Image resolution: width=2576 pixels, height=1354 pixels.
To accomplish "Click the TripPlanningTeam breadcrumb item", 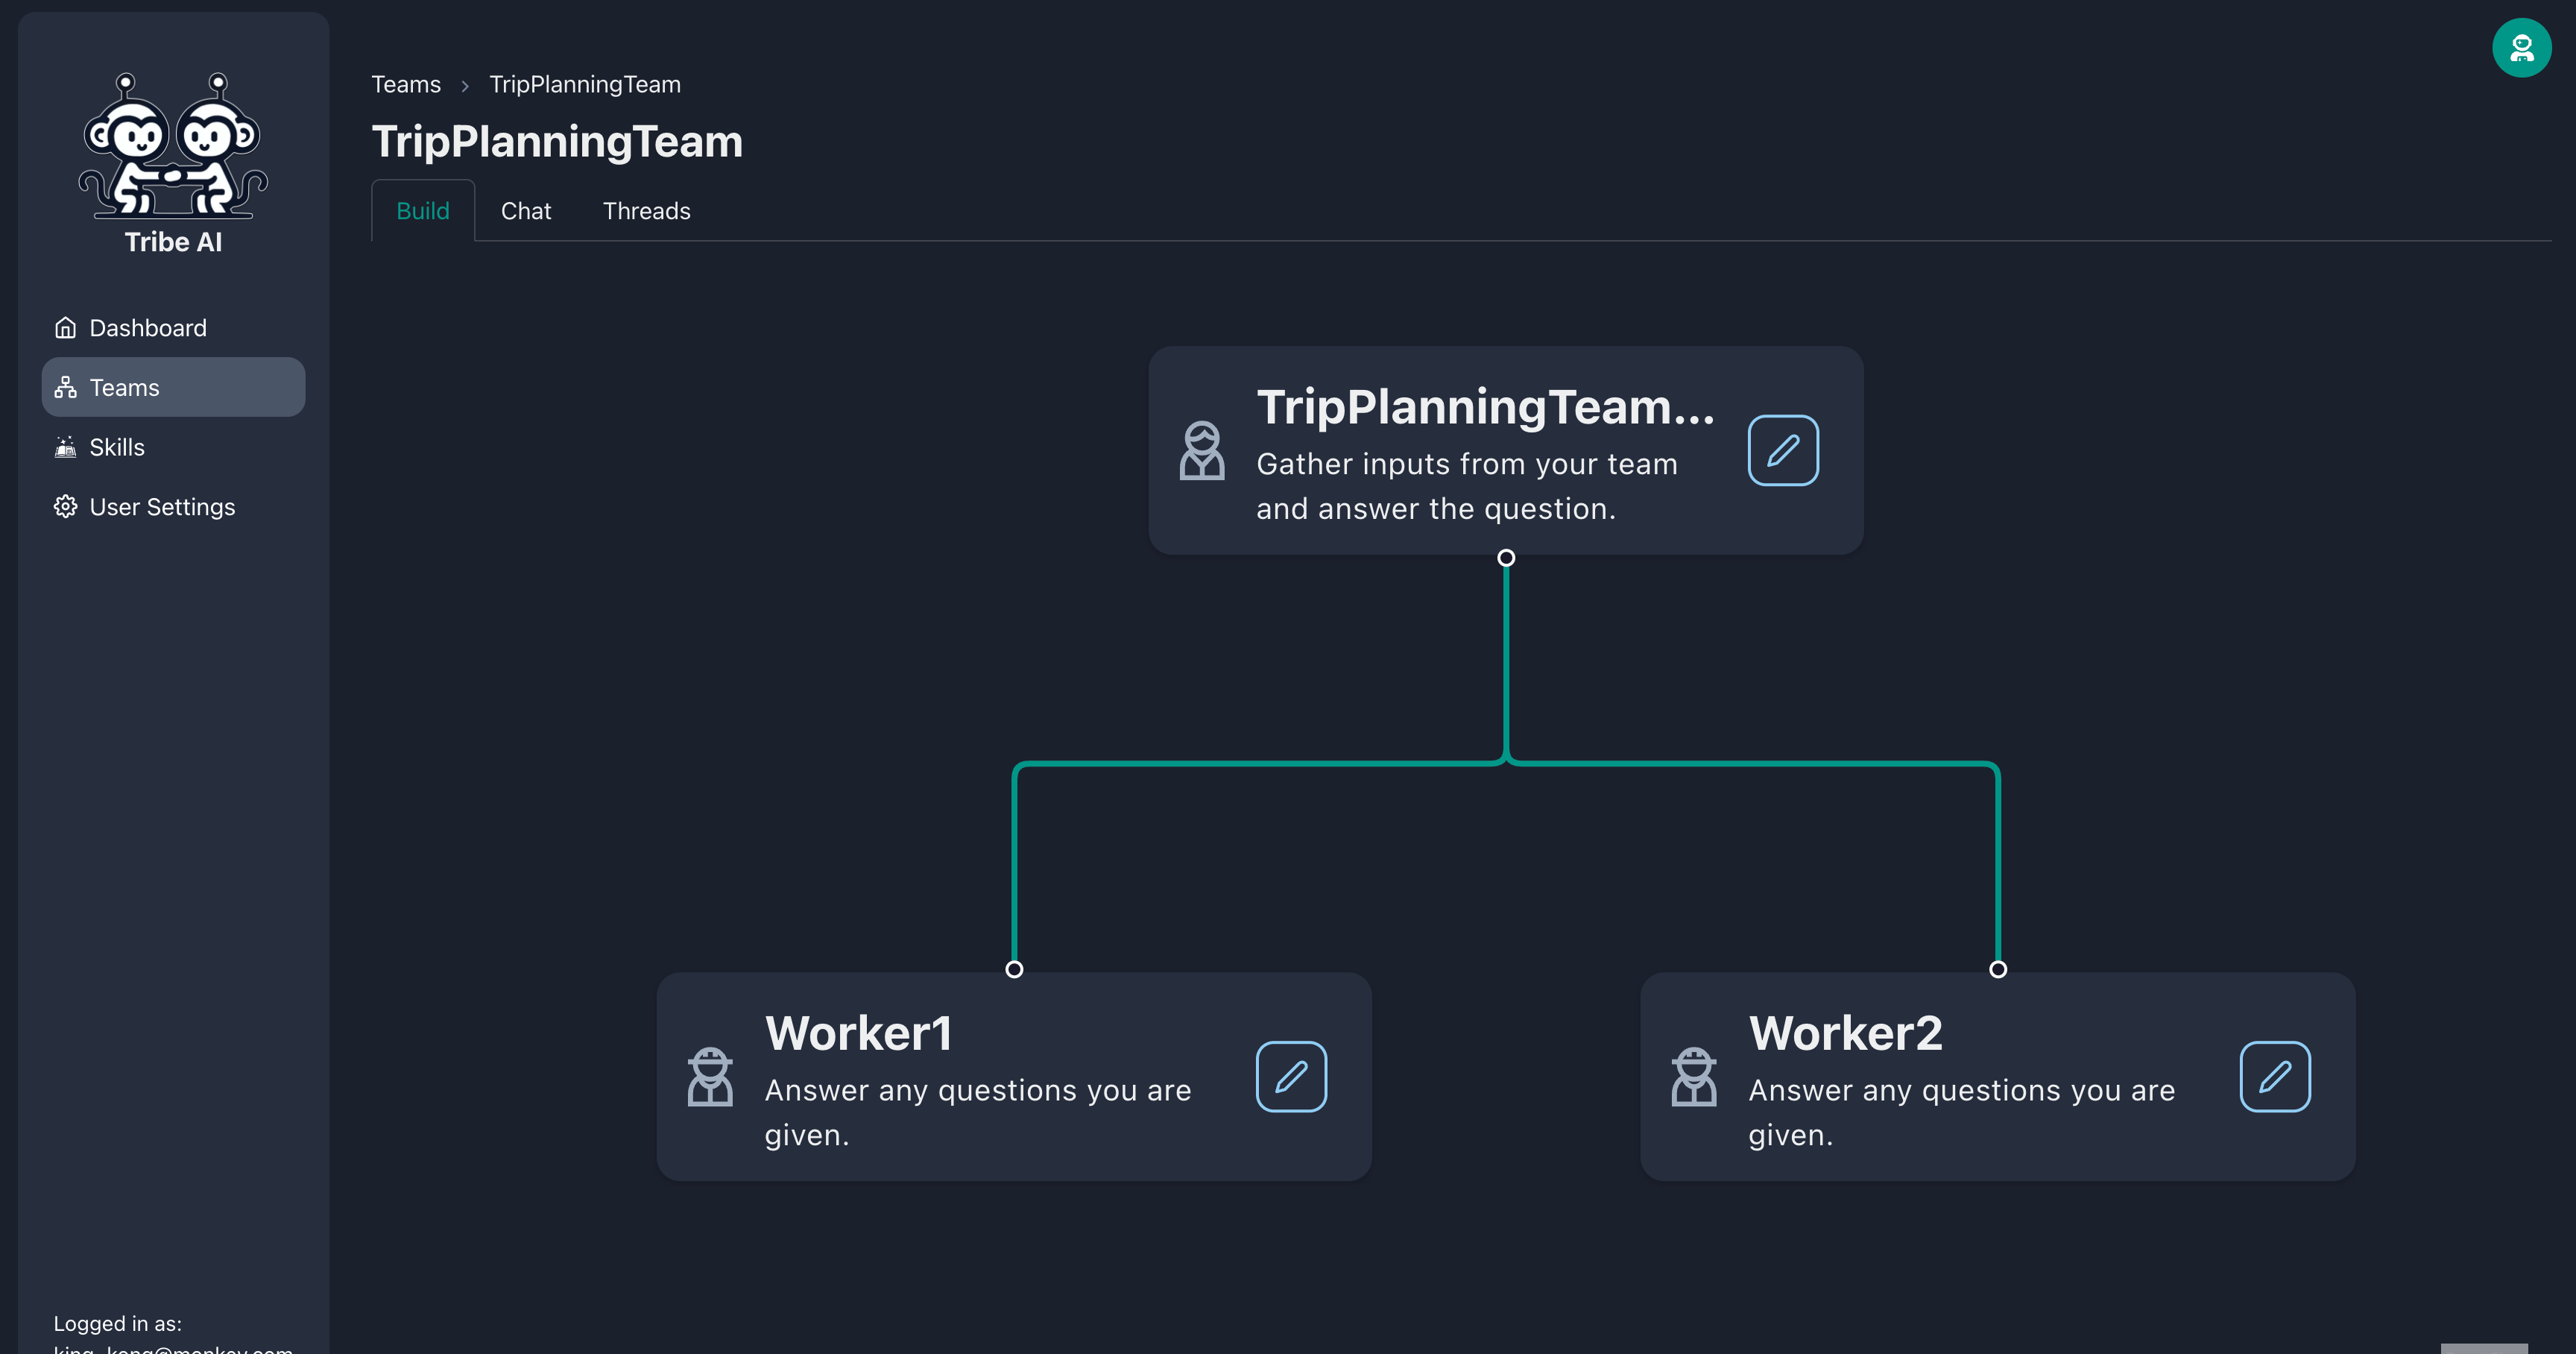I will (584, 85).
